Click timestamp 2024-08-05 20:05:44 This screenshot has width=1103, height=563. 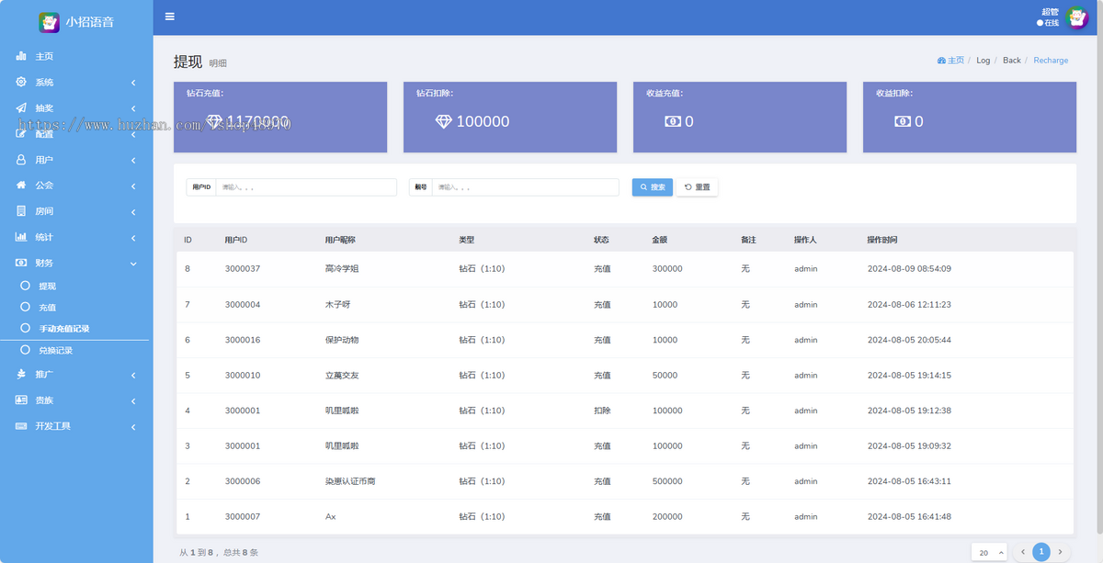point(909,340)
